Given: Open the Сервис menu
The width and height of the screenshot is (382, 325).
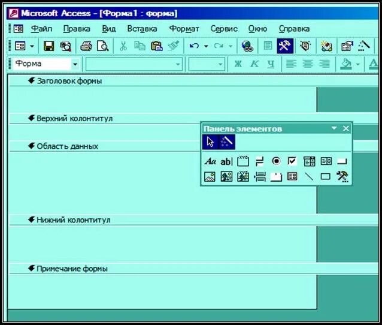Looking at the screenshot, I should (224, 29).
